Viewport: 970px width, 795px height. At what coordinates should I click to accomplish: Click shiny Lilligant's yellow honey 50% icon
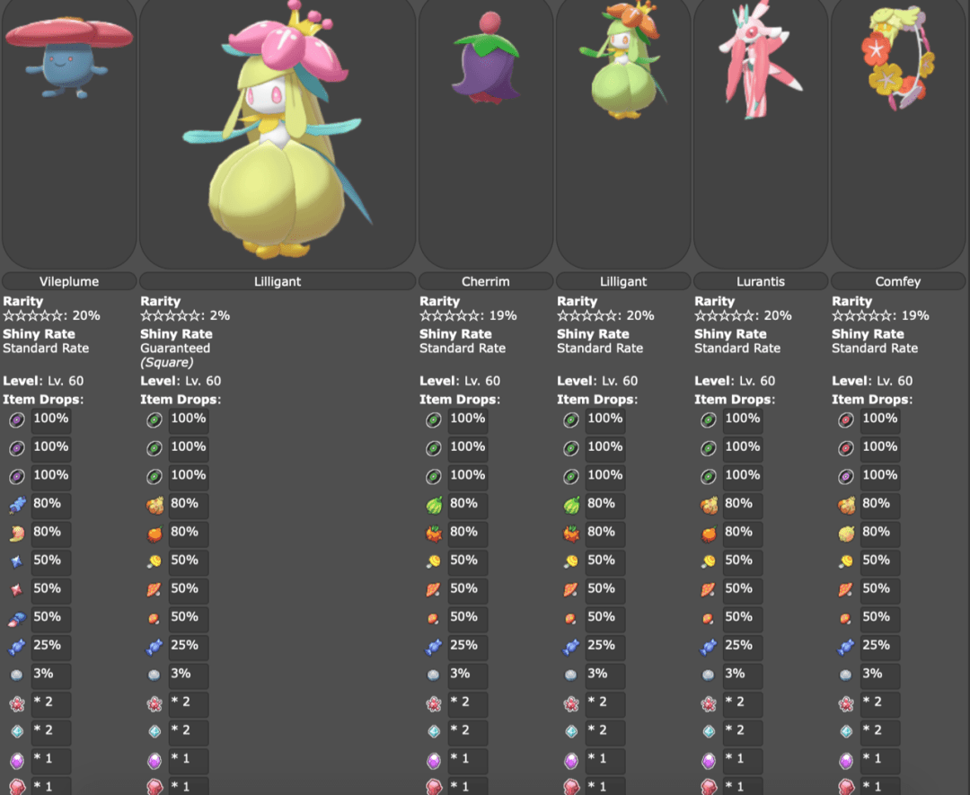[x=154, y=561]
